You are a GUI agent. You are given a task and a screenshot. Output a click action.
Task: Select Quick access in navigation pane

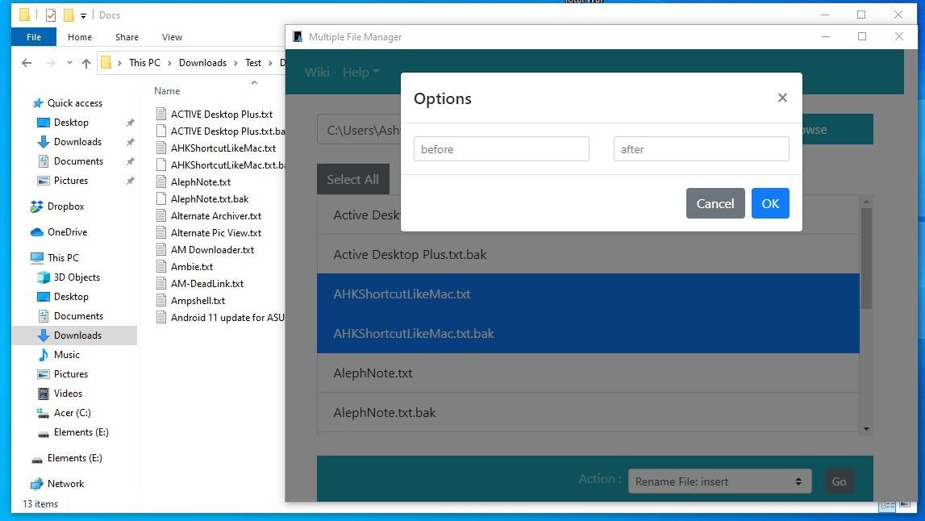click(74, 103)
